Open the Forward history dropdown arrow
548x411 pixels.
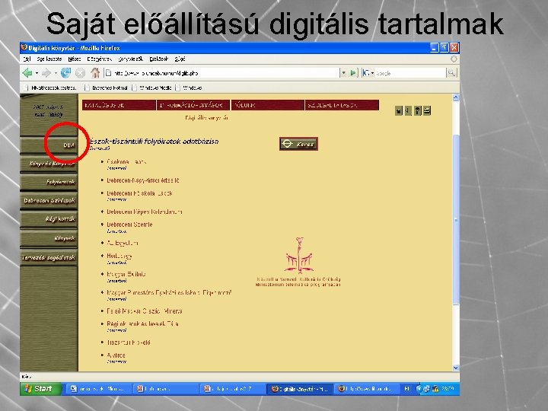pos(56,73)
